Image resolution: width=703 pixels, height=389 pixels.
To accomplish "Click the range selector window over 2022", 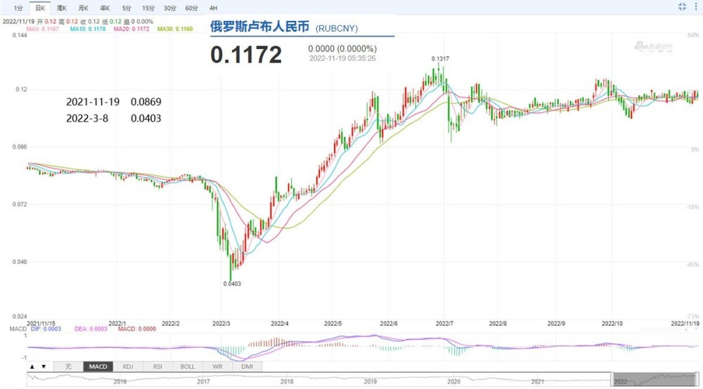I will (x=653, y=379).
